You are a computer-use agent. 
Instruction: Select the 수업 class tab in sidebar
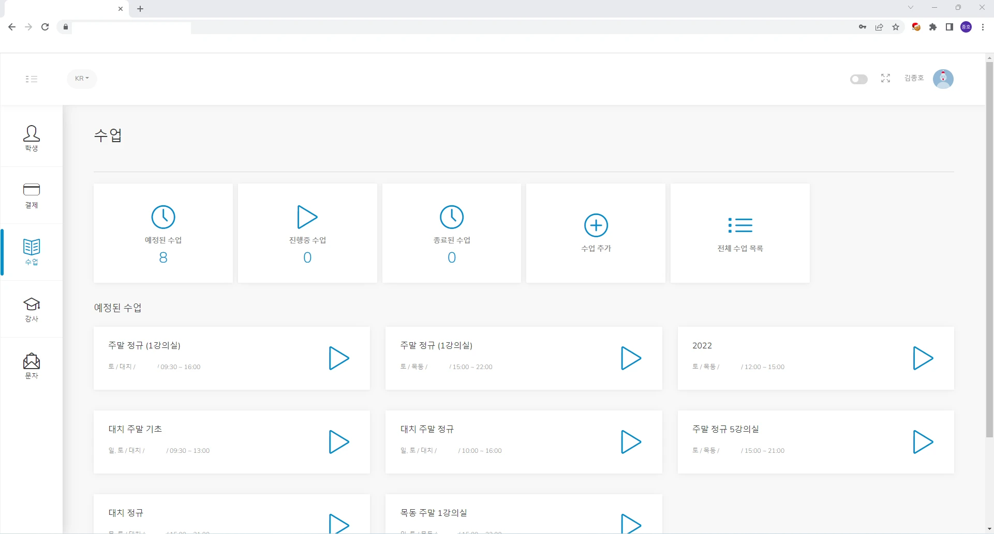32,252
